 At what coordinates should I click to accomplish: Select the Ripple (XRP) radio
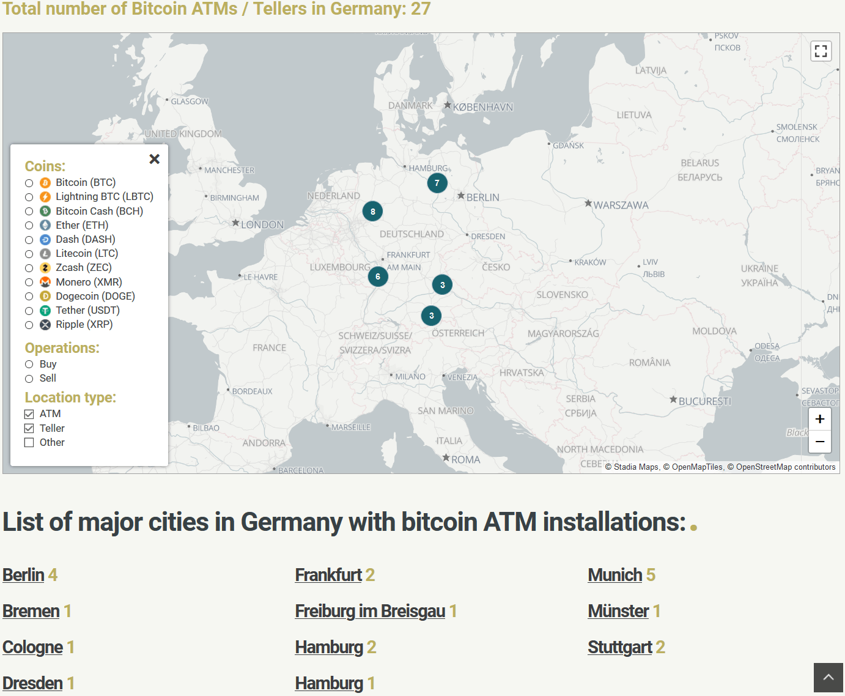[x=29, y=325]
